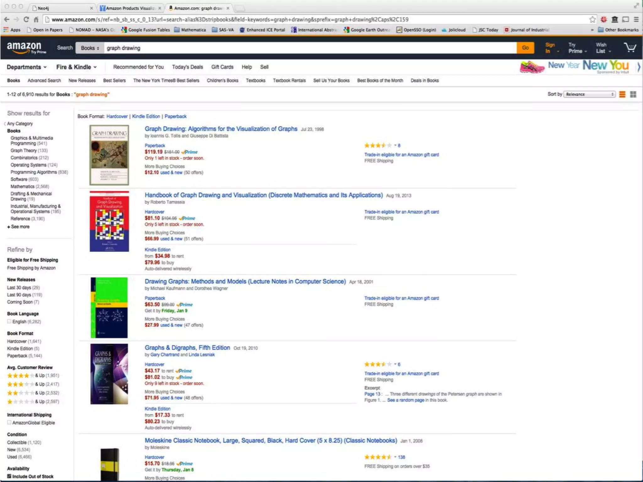Viewport: 643px width, 482px height.
Task: Click the Amazon logo
Action: click(24, 47)
